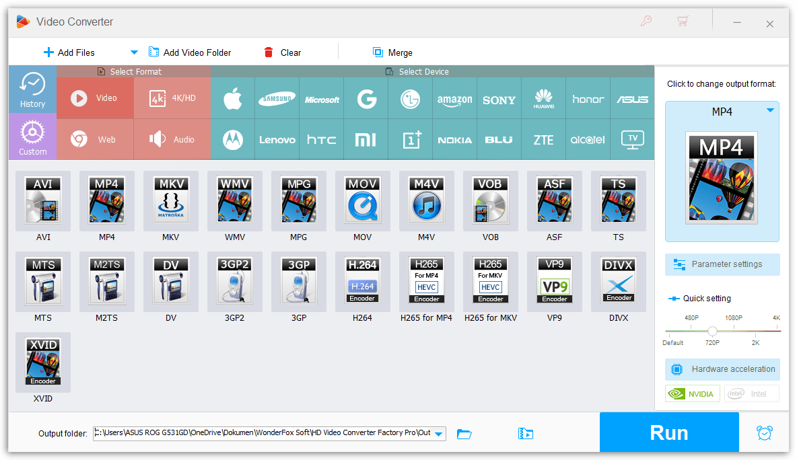
Task: Click the MP4 output format preview thumbnail
Action: [722, 178]
